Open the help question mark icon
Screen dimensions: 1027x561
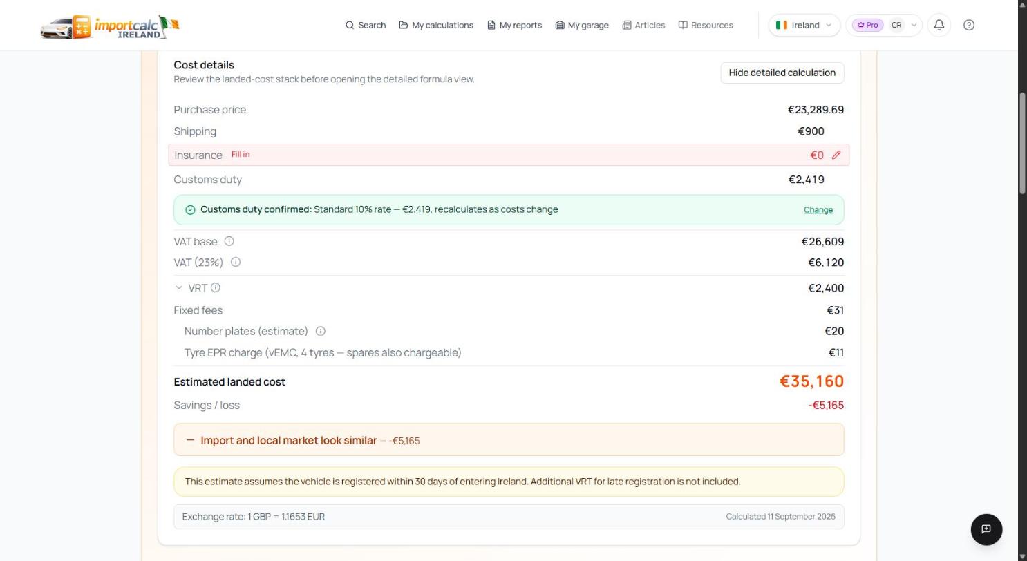[x=969, y=25]
